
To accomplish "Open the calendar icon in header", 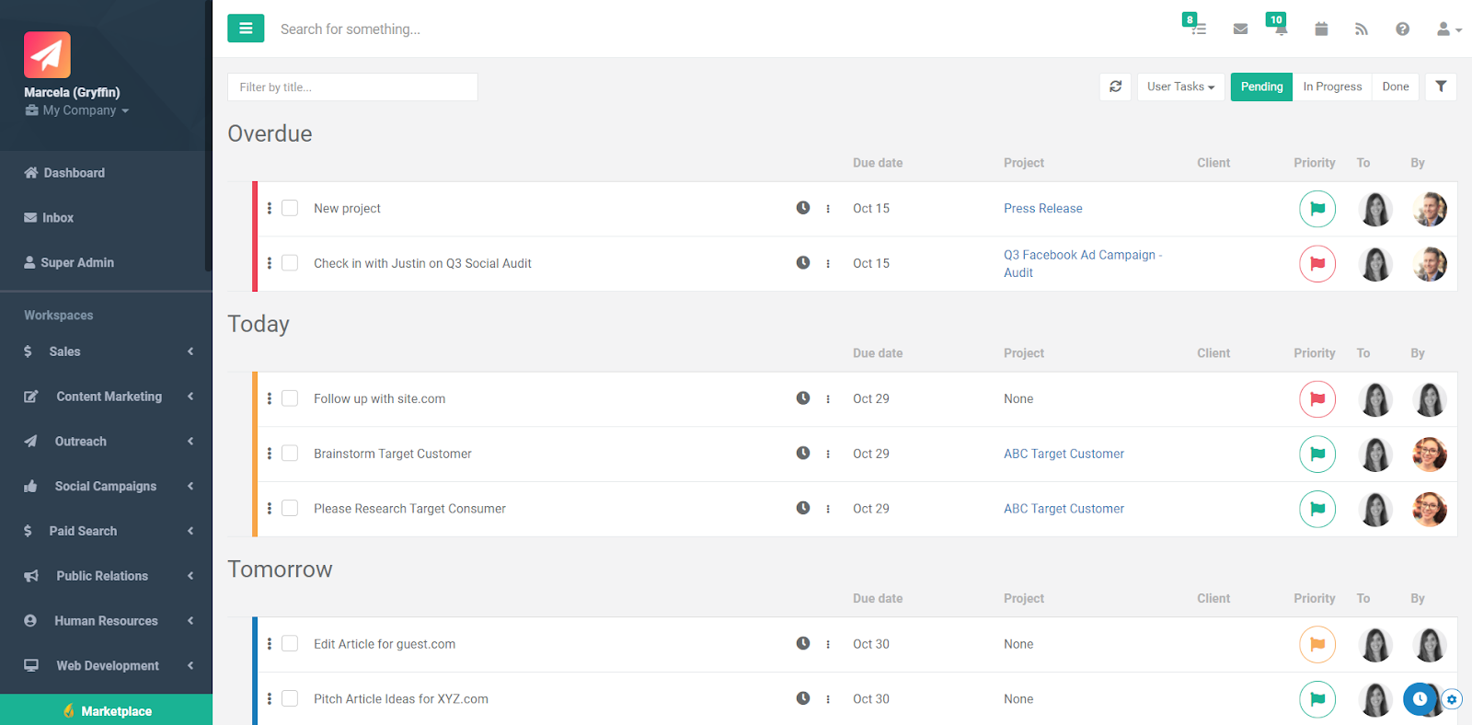I will [x=1321, y=29].
